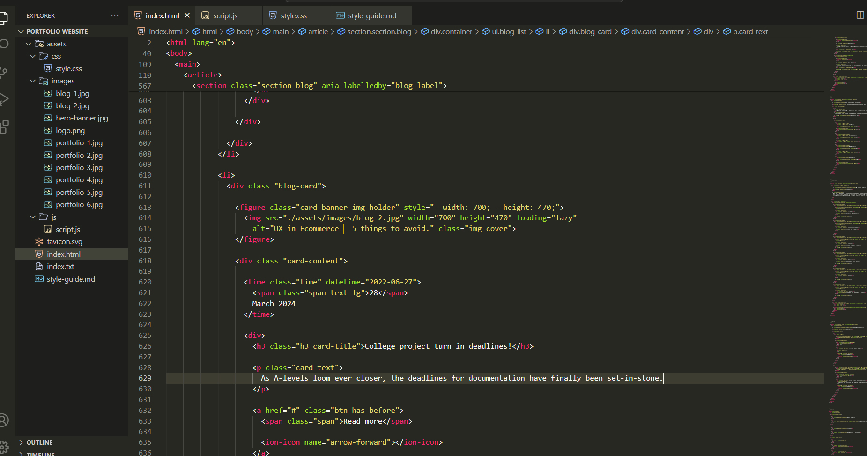The width and height of the screenshot is (867, 456).
Task: Open blog-2.jpg in the explorer
Action: (x=72, y=105)
